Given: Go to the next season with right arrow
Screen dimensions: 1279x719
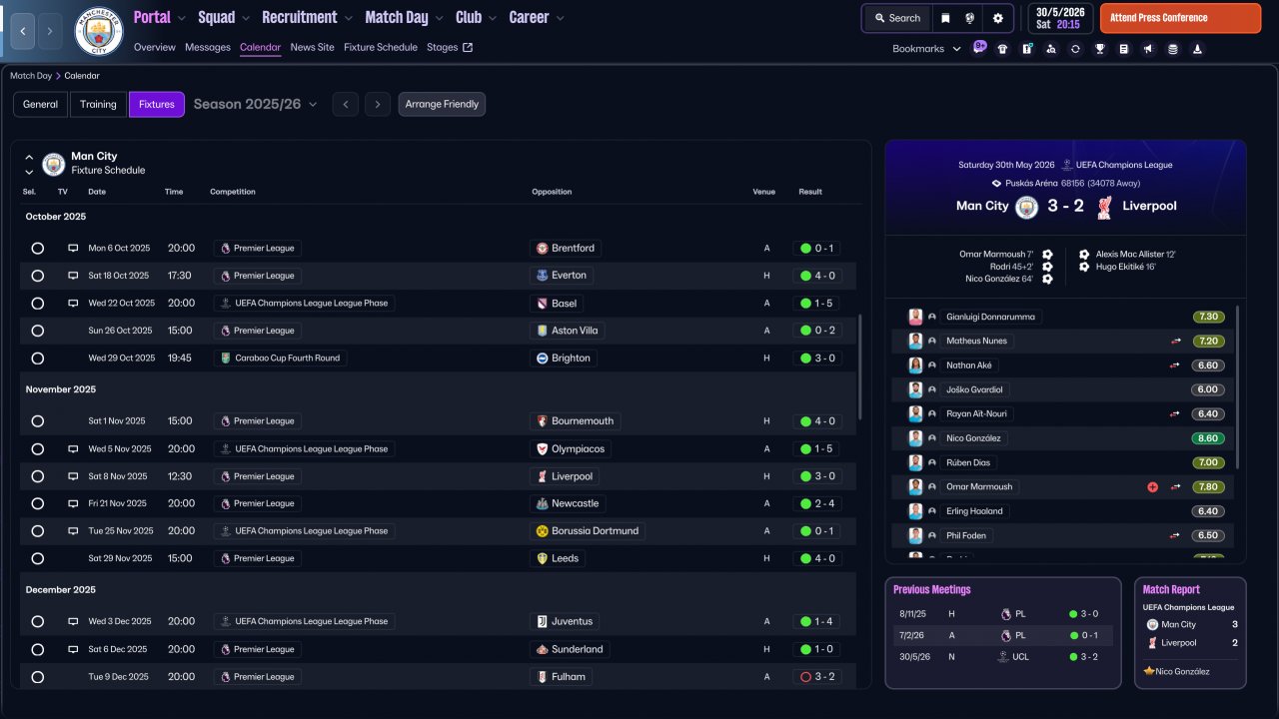Looking at the screenshot, I should point(377,104).
